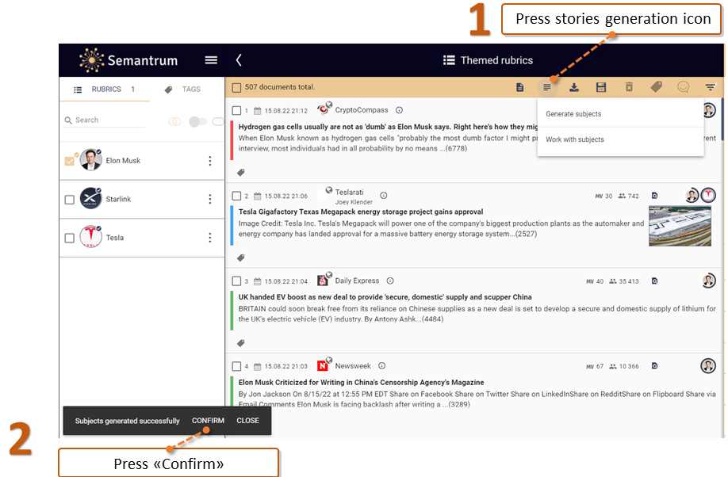
Task: Click the sentiment smiley icon in toolbar
Action: point(683,87)
